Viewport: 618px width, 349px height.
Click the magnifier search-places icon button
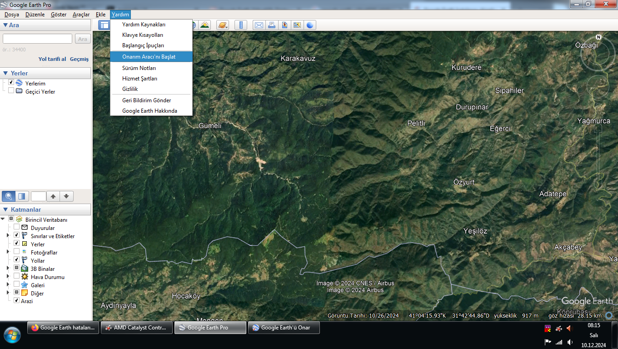tap(8, 196)
